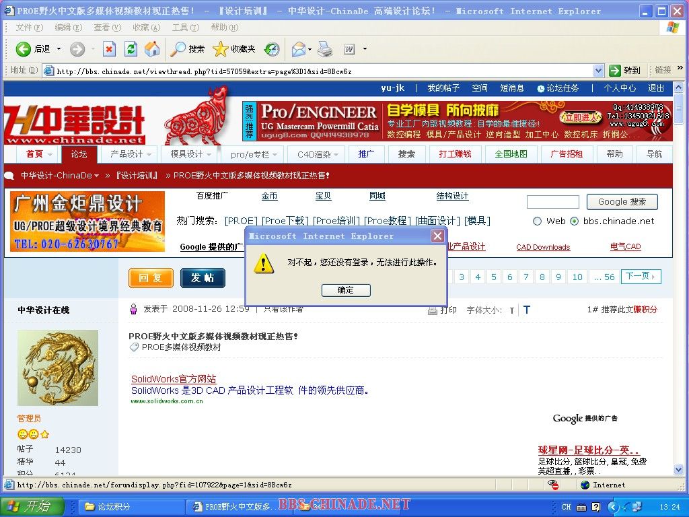Viewport: 689px width, 517px height.
Task: Open the 收藏(A) menu
Action: pos(146,27)
